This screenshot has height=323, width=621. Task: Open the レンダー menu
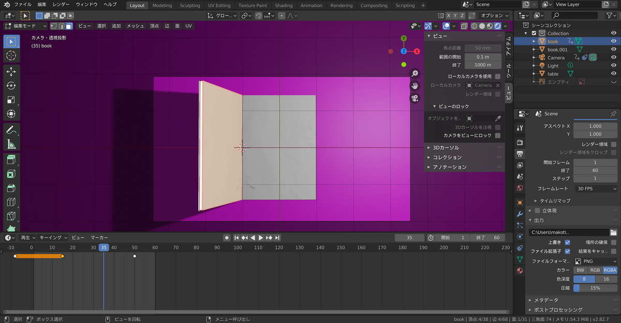pyautogui.click(x=61, y=4)
